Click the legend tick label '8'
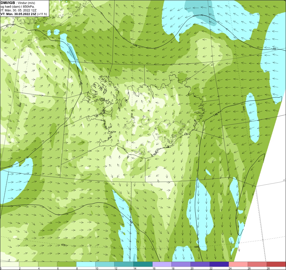 [x=77, y=268]
